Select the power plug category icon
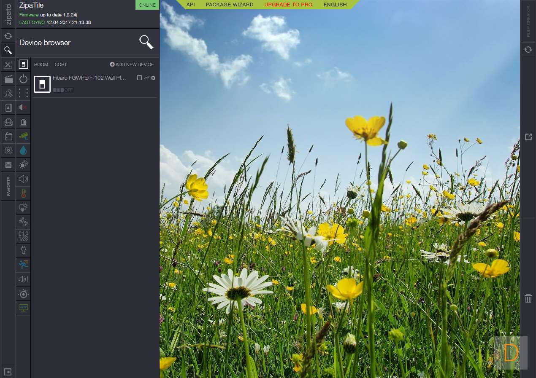Screen dimensions: 536x378 pos(23,250)
